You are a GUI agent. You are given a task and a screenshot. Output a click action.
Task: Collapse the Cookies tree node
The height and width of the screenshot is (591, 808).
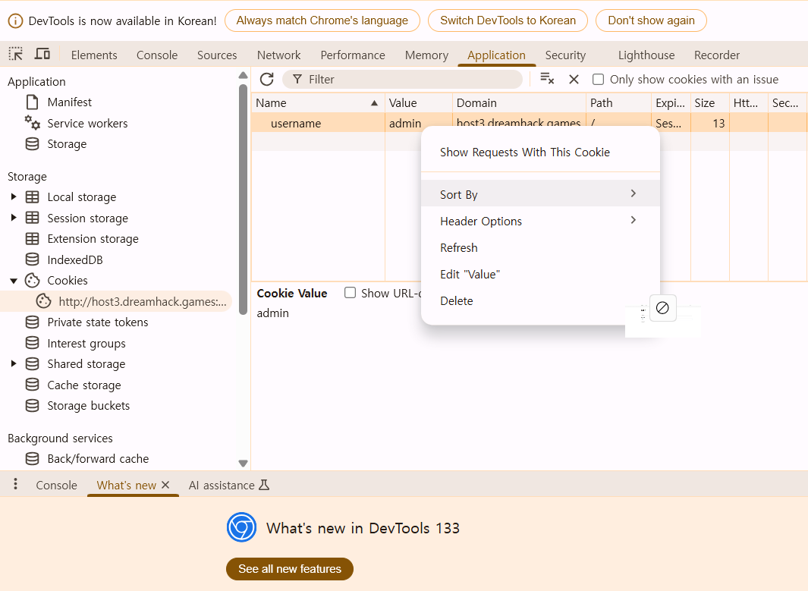(x=14, y=281)
